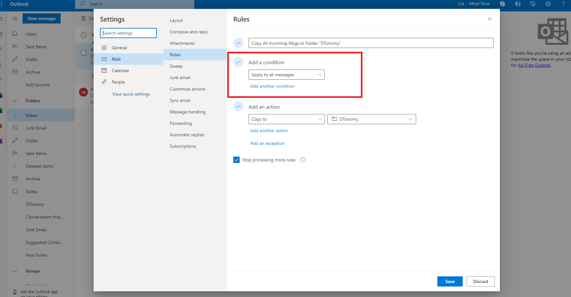Open the Ad-Free Outlook link

pyautogui.click(x=534, y=65)
